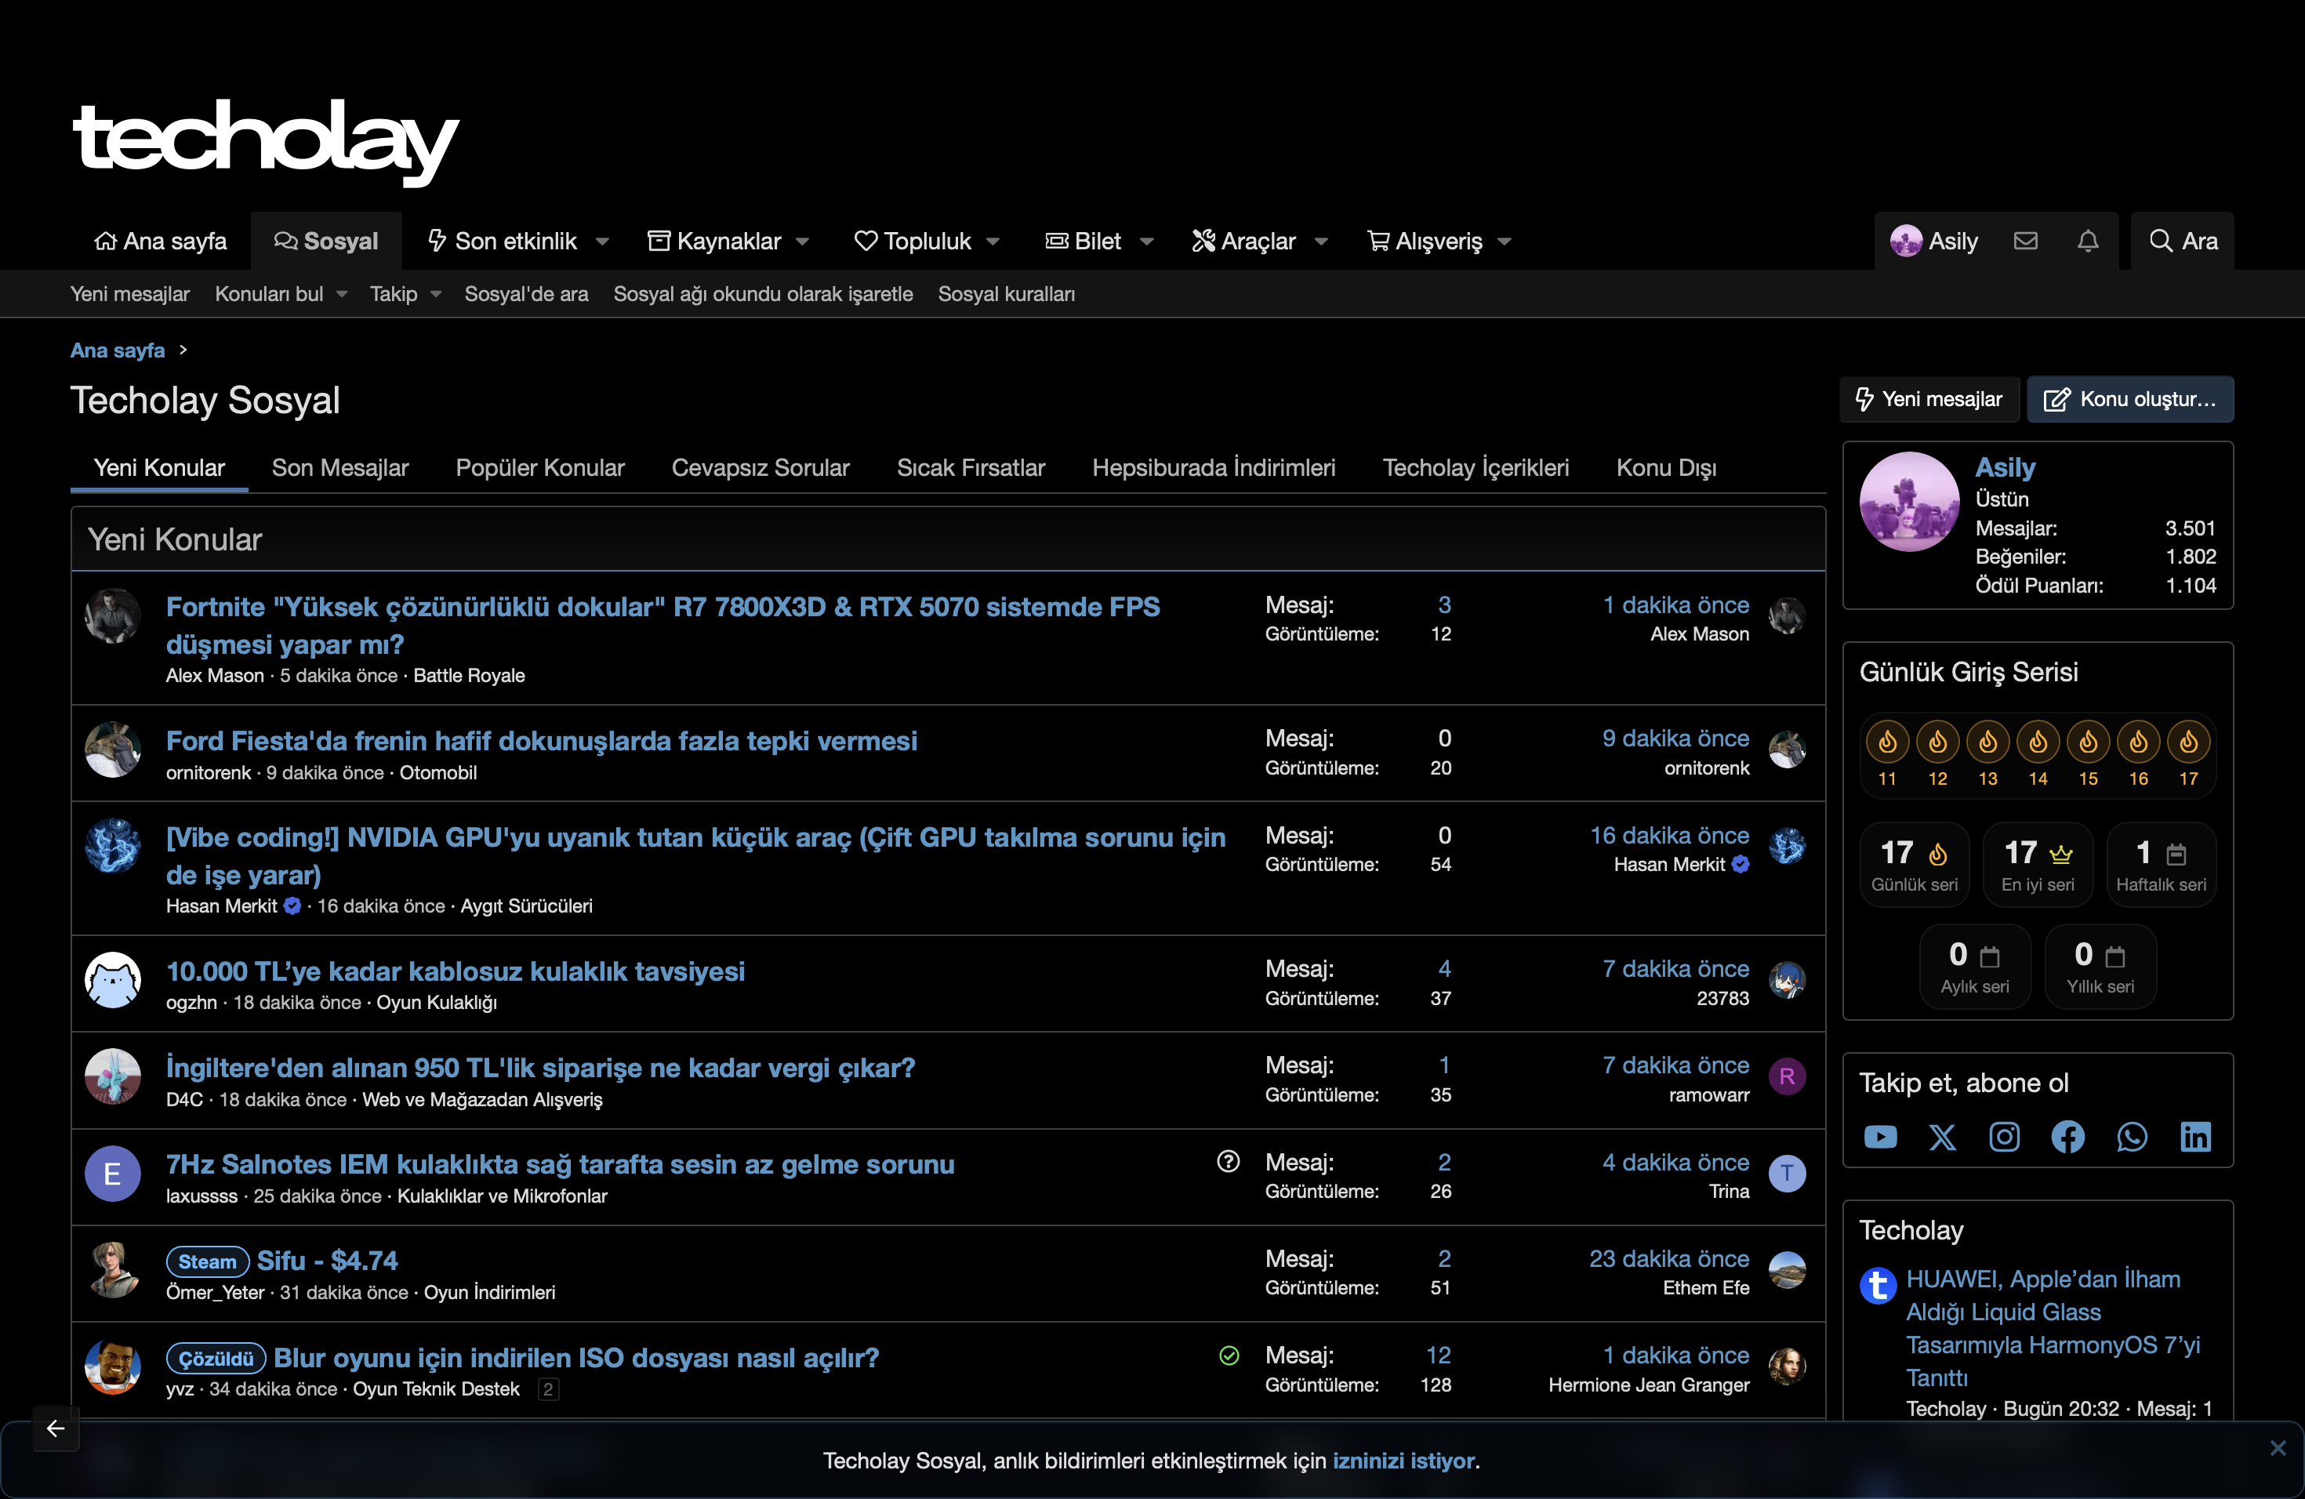Click Alex Mason's avatar beside Fortnite topic title

112,615
